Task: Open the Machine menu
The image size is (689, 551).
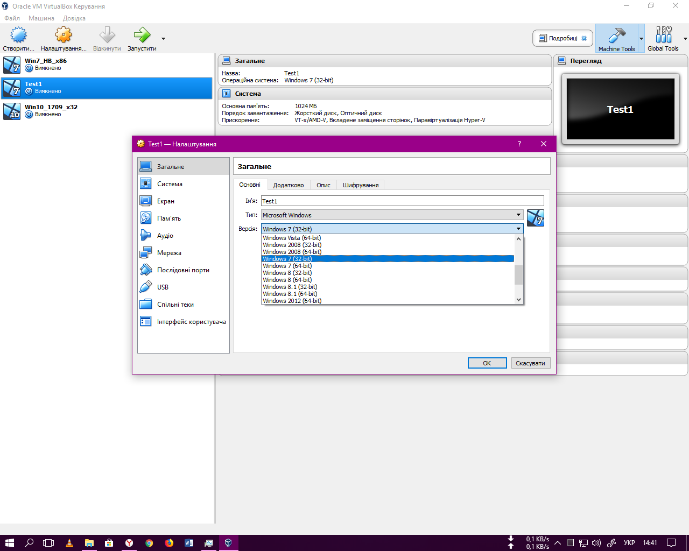Action: tap(41, 18)
